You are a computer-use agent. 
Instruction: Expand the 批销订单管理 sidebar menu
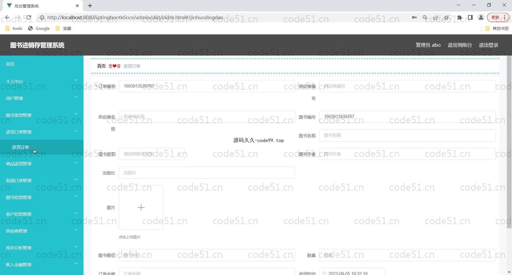pos(42,180)
